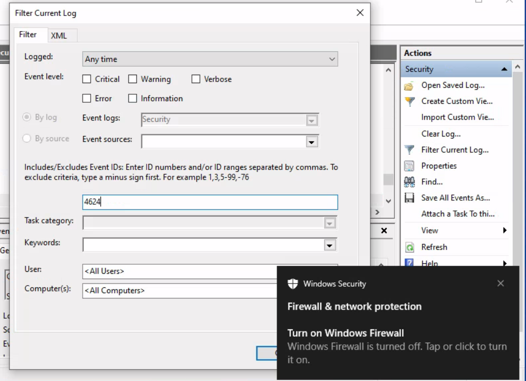Click event list scrollbar up arrow
526x381 pixels.
click(388, 70)
